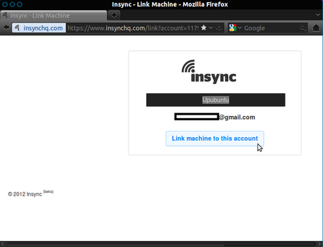This screenshot has height=247, width=323.
Task: Click the Insync logo on the page
Action: 209,72
